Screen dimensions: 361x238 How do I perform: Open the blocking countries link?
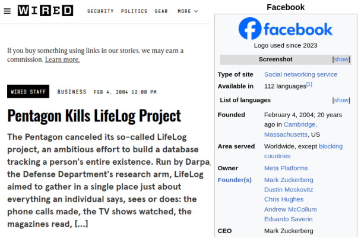[x=303, y=151]
